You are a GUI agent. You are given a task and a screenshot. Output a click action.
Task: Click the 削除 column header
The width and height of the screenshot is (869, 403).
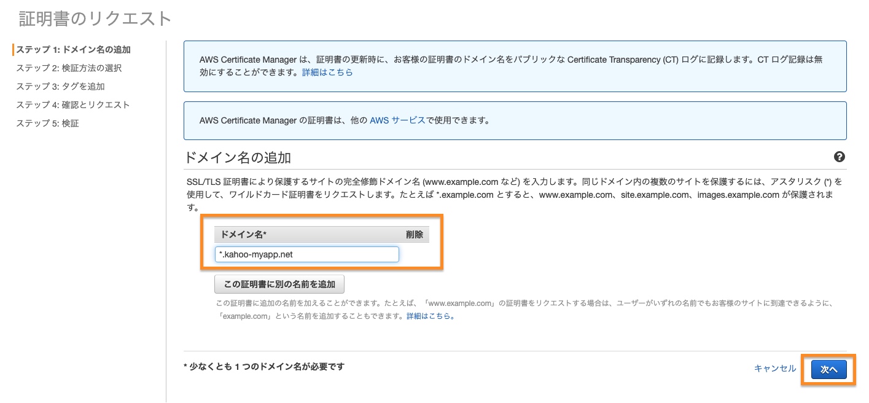414,235
